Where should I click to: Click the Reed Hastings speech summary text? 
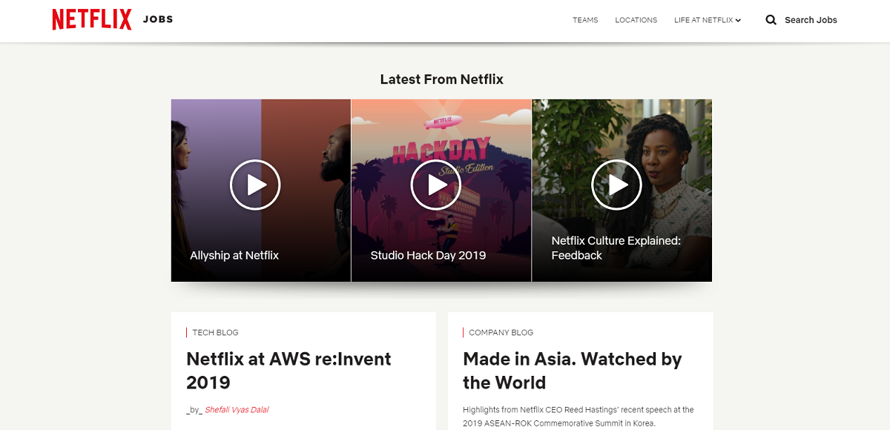pos(578,417)
